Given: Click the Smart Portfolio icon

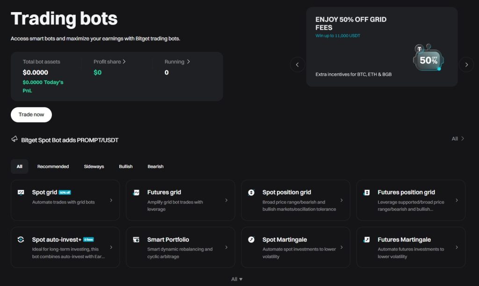Looking at the screenshot, I should [x=136, y=239].
